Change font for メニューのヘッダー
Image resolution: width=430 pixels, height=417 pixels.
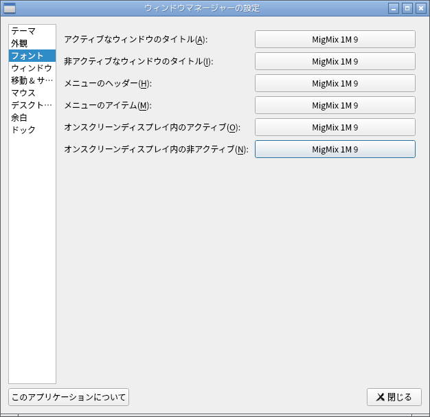pos(335,83)
